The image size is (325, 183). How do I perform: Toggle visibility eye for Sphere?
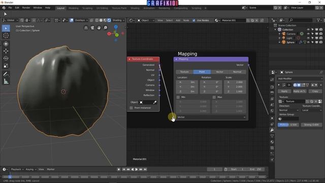[308, 42]
